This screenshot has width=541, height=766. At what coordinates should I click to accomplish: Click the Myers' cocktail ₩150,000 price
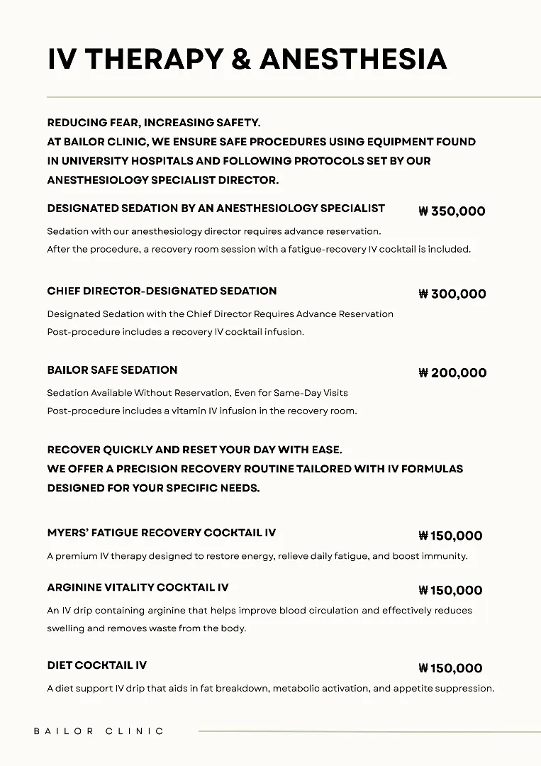pyautogui.click(x=450, y=536)
